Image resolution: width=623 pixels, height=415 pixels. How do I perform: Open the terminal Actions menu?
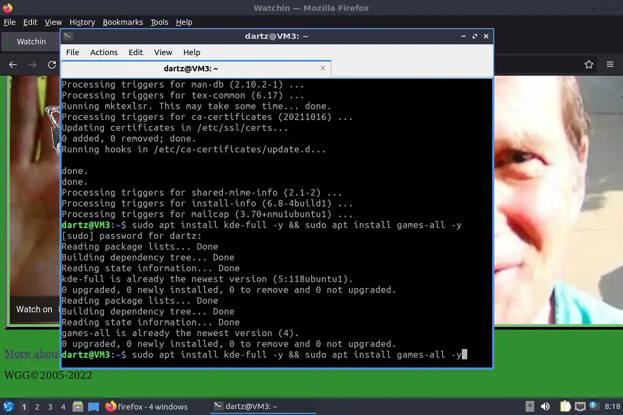[104, 52]
